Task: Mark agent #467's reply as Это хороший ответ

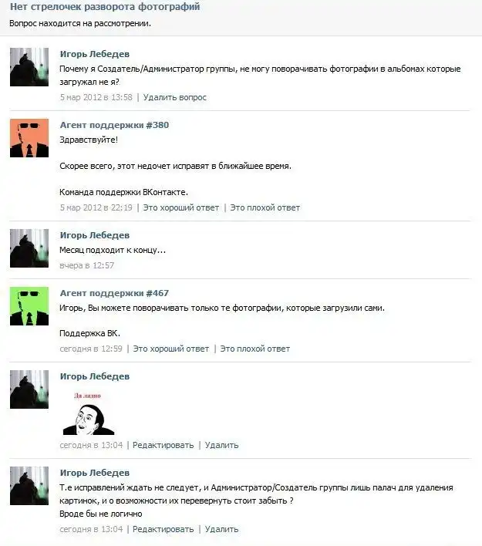Action: [x=171, y=349]
